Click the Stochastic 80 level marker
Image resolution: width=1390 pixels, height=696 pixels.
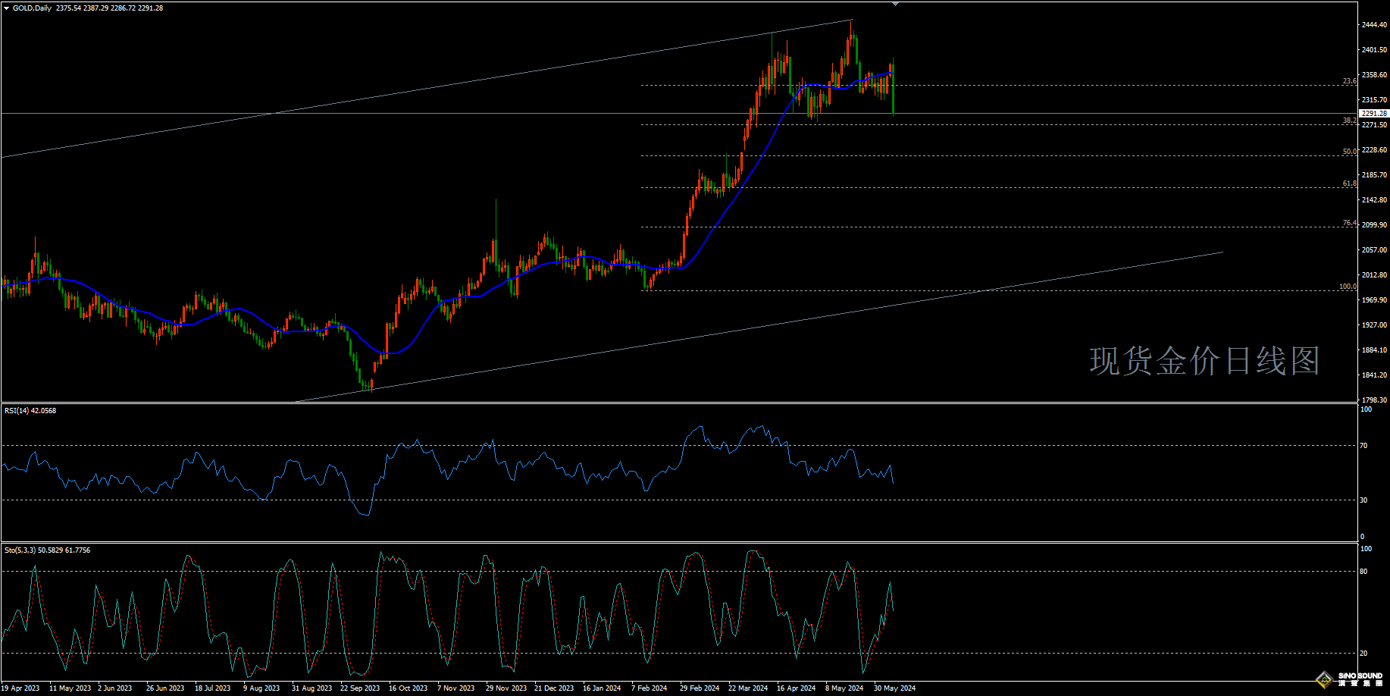(x=1363, y=572)
